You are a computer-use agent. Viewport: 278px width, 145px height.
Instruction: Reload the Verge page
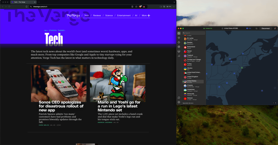9,7
